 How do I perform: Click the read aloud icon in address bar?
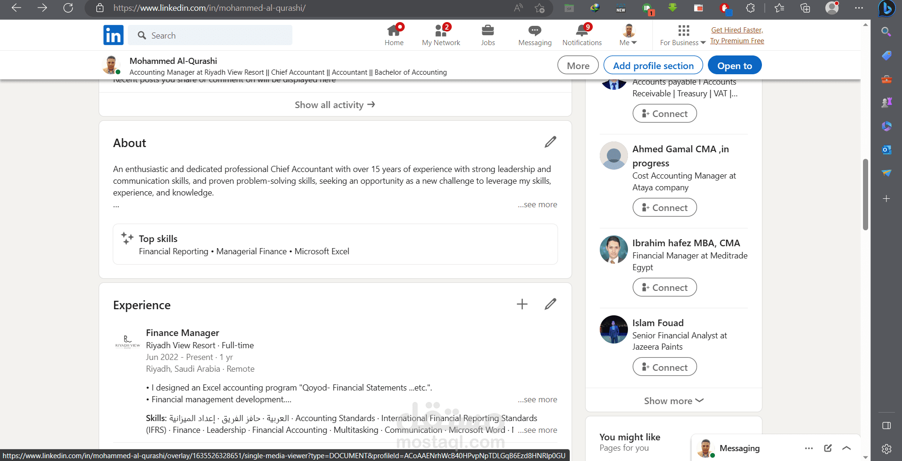[x=518, y=8]
